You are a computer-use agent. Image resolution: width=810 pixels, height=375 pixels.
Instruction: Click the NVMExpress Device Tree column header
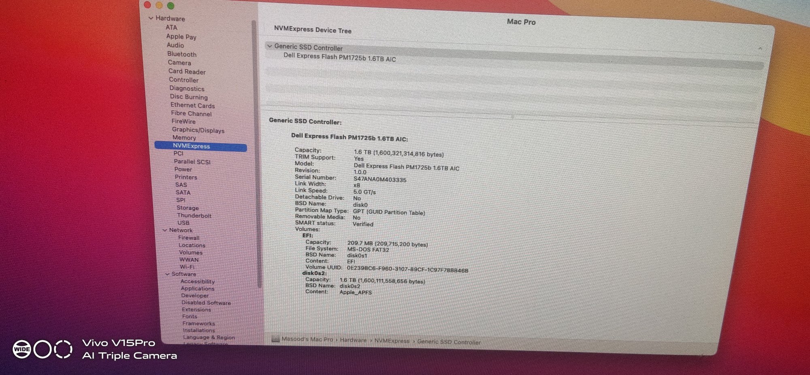click(313, 30)
